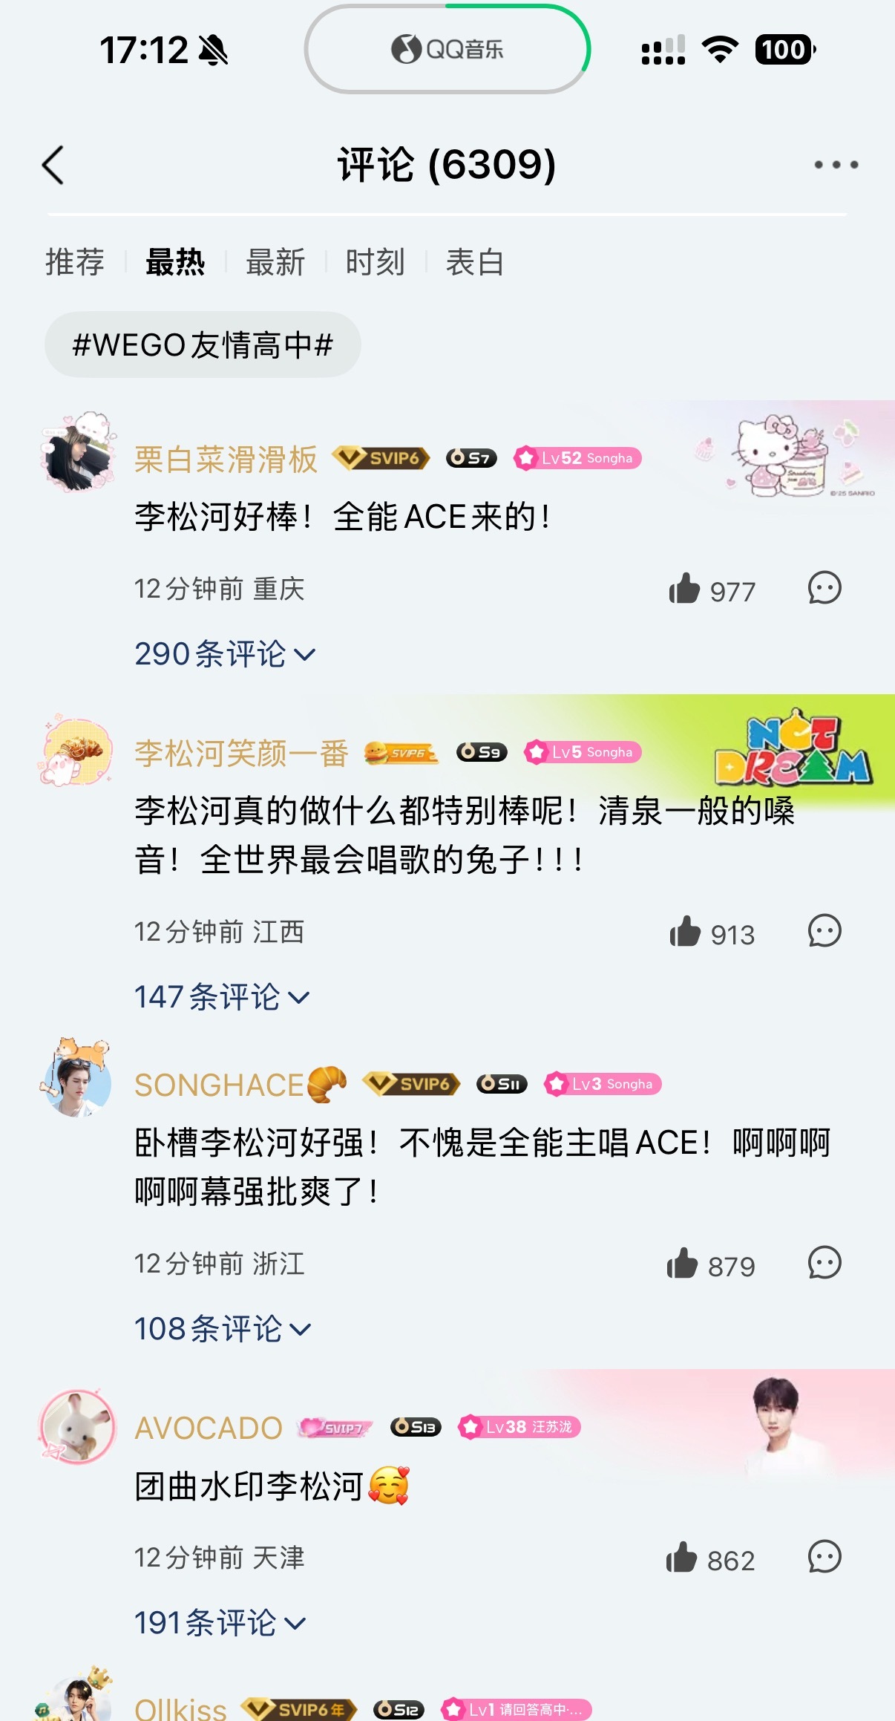Open the three-dot more options menu
Screen dimensions: 895x1721
[x=836, y=165]
